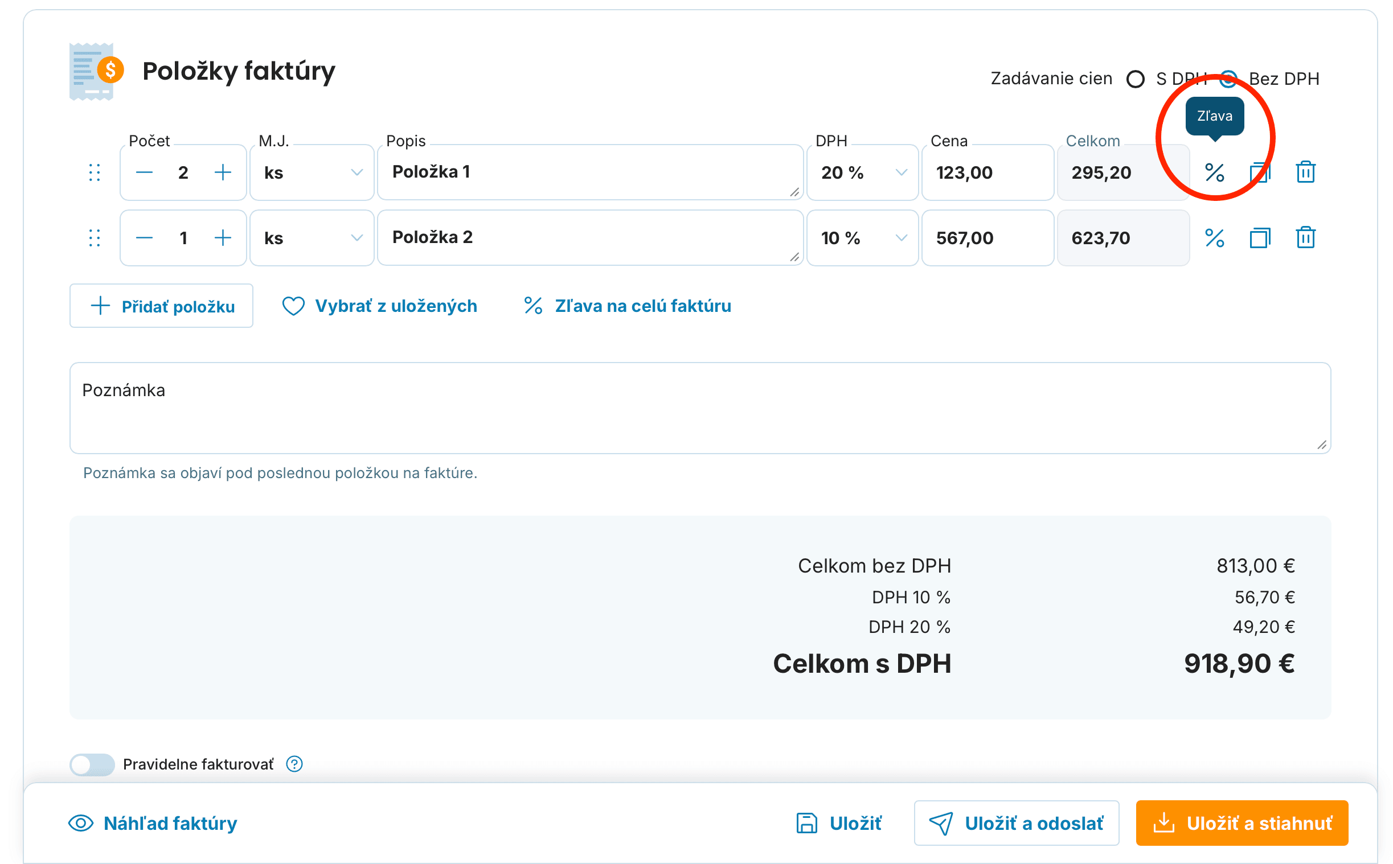The width and height of the screenshot is (1393, 864).
Task: Grab drag handle of Položka 2 row
Action: tap(95, 238)
